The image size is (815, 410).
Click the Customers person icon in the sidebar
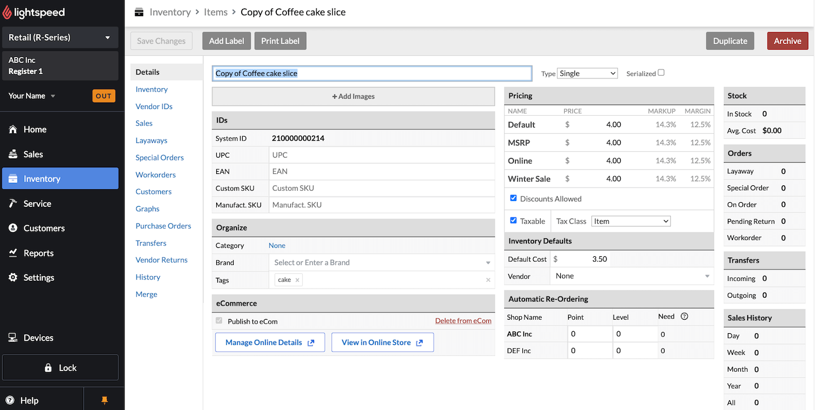[13, 228]
